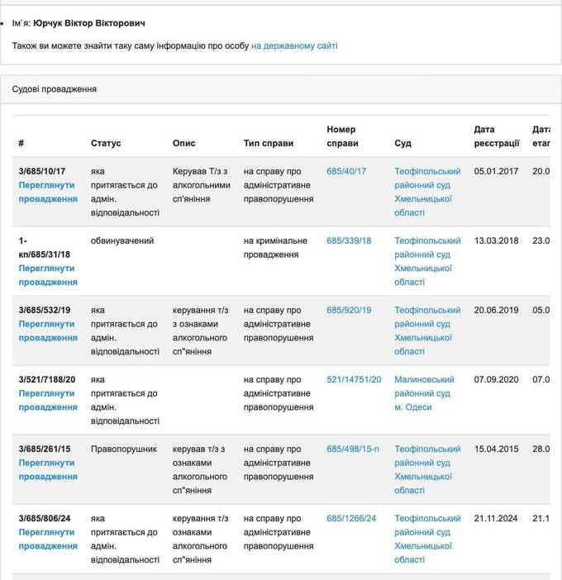Viewport: 562px width, 580px height.
Task: Select case number link 685/920/19
Action: 349,310
